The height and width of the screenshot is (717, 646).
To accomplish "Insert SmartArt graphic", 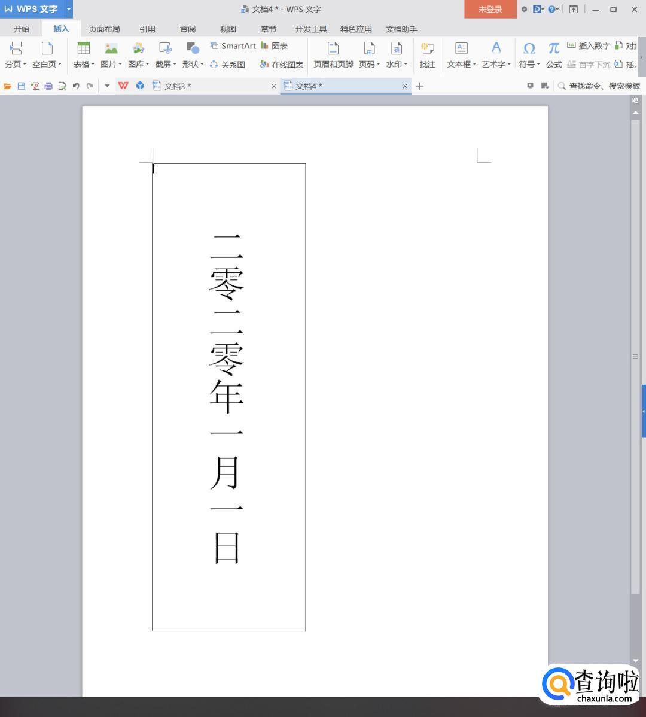I will tap(233, 45).
